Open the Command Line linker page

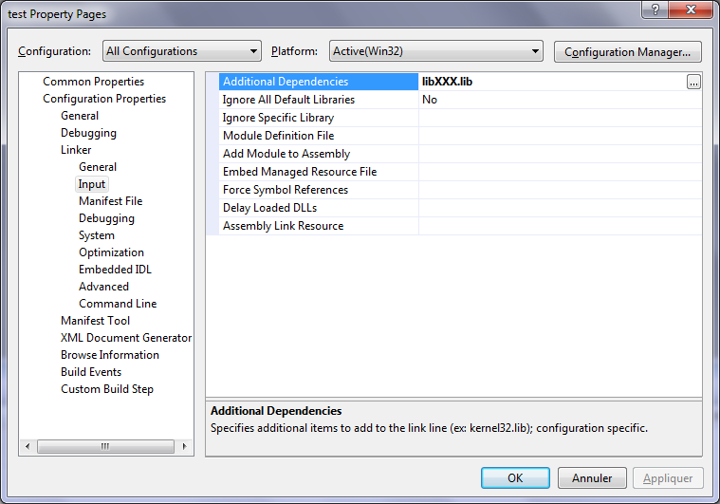(x=118, y=304)
